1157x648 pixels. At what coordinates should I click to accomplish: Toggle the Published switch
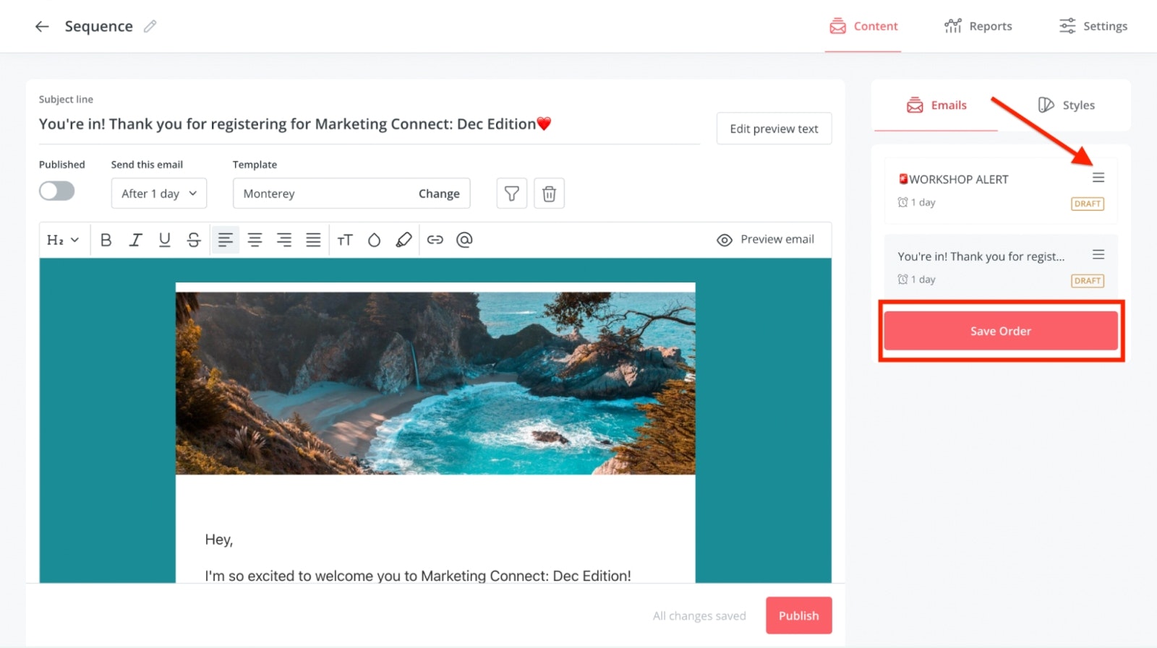(x=57, y=191)
